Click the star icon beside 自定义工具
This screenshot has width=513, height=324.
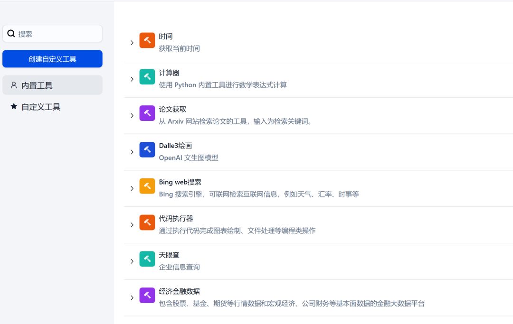coord(14,106)
